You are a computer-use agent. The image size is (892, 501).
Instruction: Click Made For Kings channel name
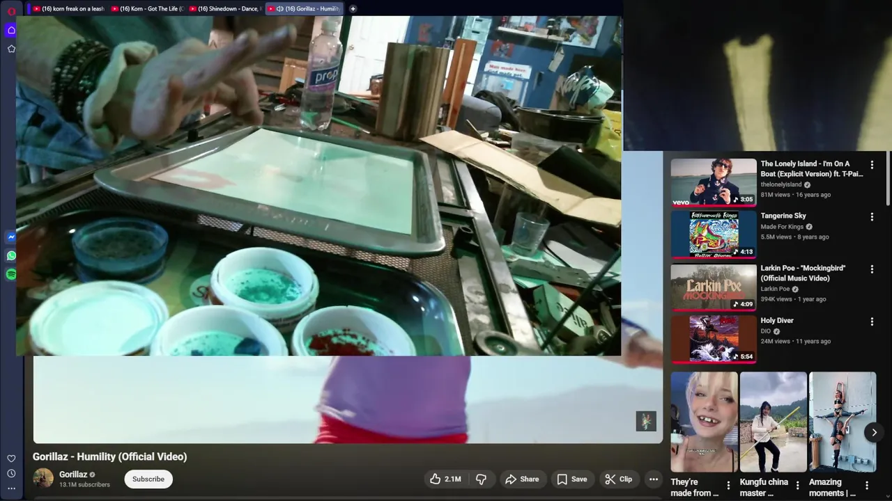[782, 227]
